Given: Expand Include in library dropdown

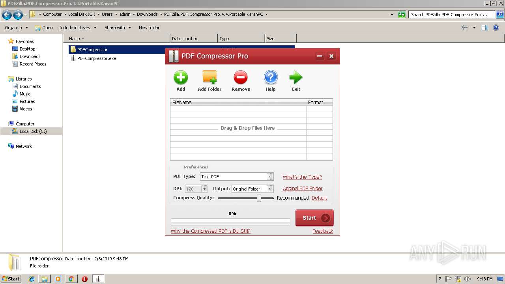Looking at the screenshot, I should pyautogui.click(x=78, y=28).
